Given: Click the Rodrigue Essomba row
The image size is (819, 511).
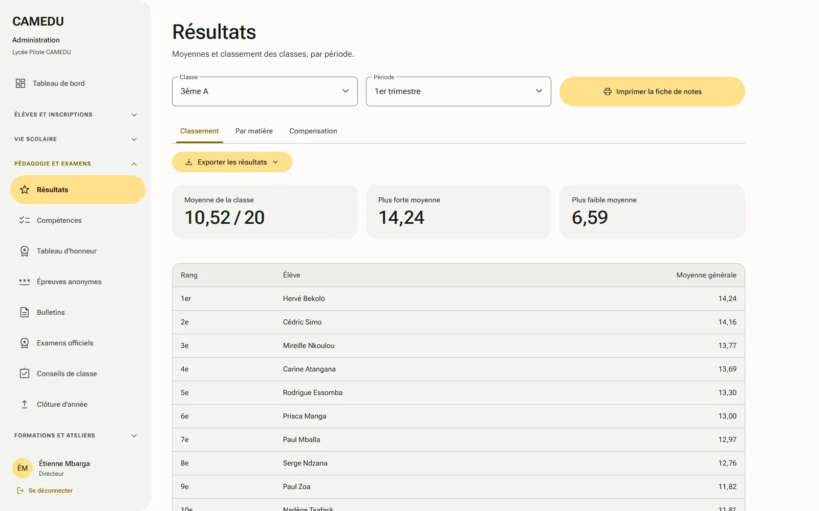Looking at the screenshot, I should click(x=459, y=392).
